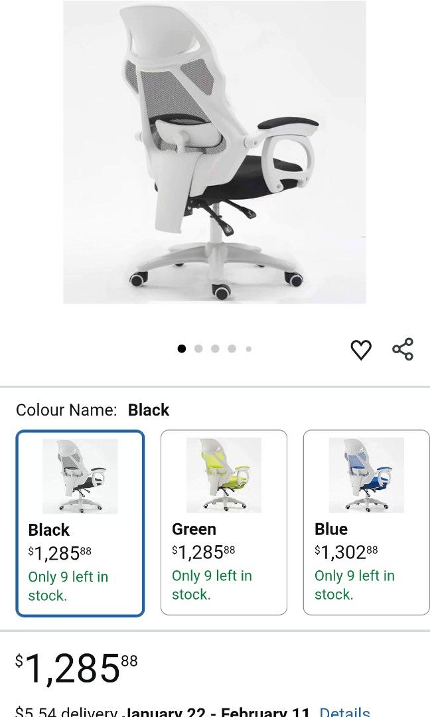Click the heart outline below the photos
The height and width of the screenshot is (717, 430).
(362, 348)
